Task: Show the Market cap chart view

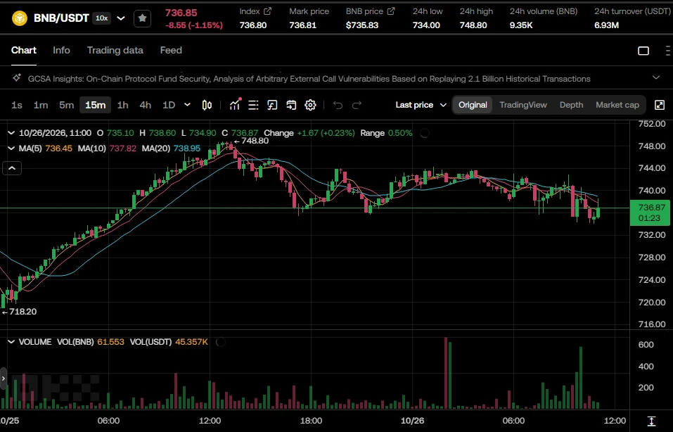Action: pyautogui.click(x=617, y=105)
